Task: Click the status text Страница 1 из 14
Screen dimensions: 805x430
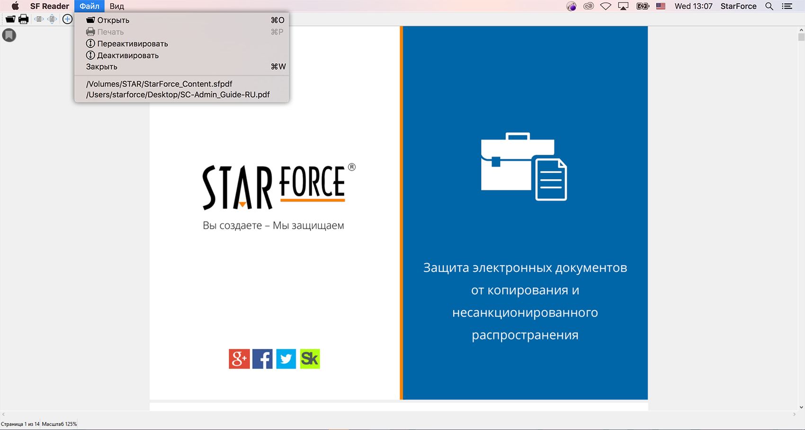Action: click(x=20, y=424)
